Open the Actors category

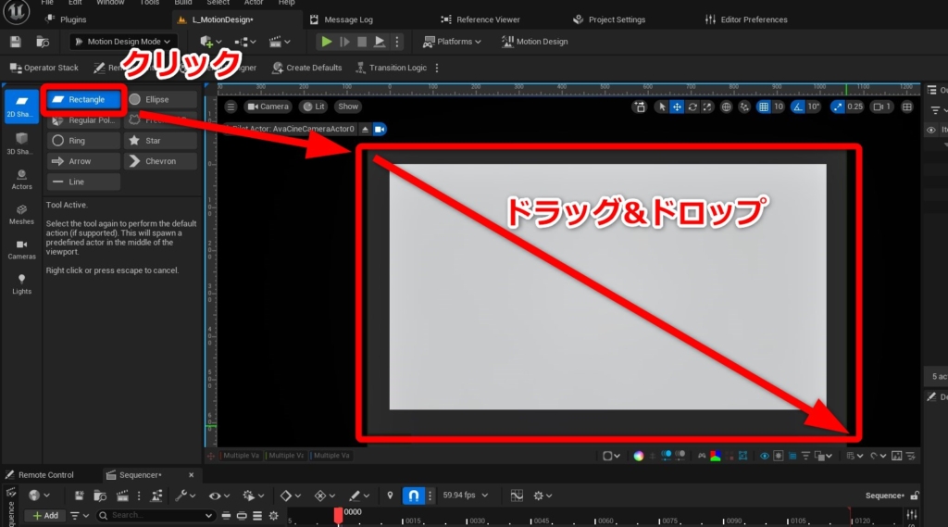[21, 179]
